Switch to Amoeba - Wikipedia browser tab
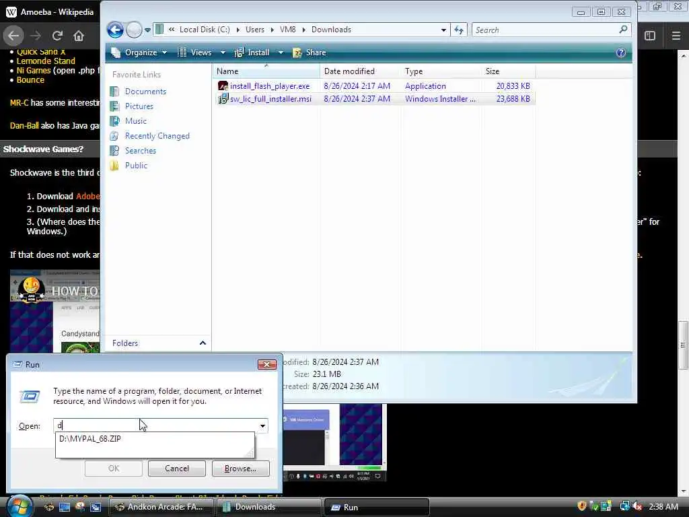The height and width of the screenshot is (517, 689). pyautogui.click(x=50, y=12)
